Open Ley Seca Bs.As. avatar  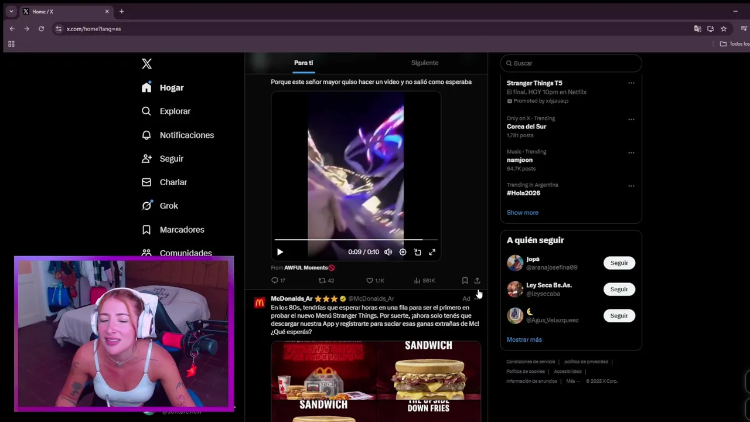click(x=515, y=290)
